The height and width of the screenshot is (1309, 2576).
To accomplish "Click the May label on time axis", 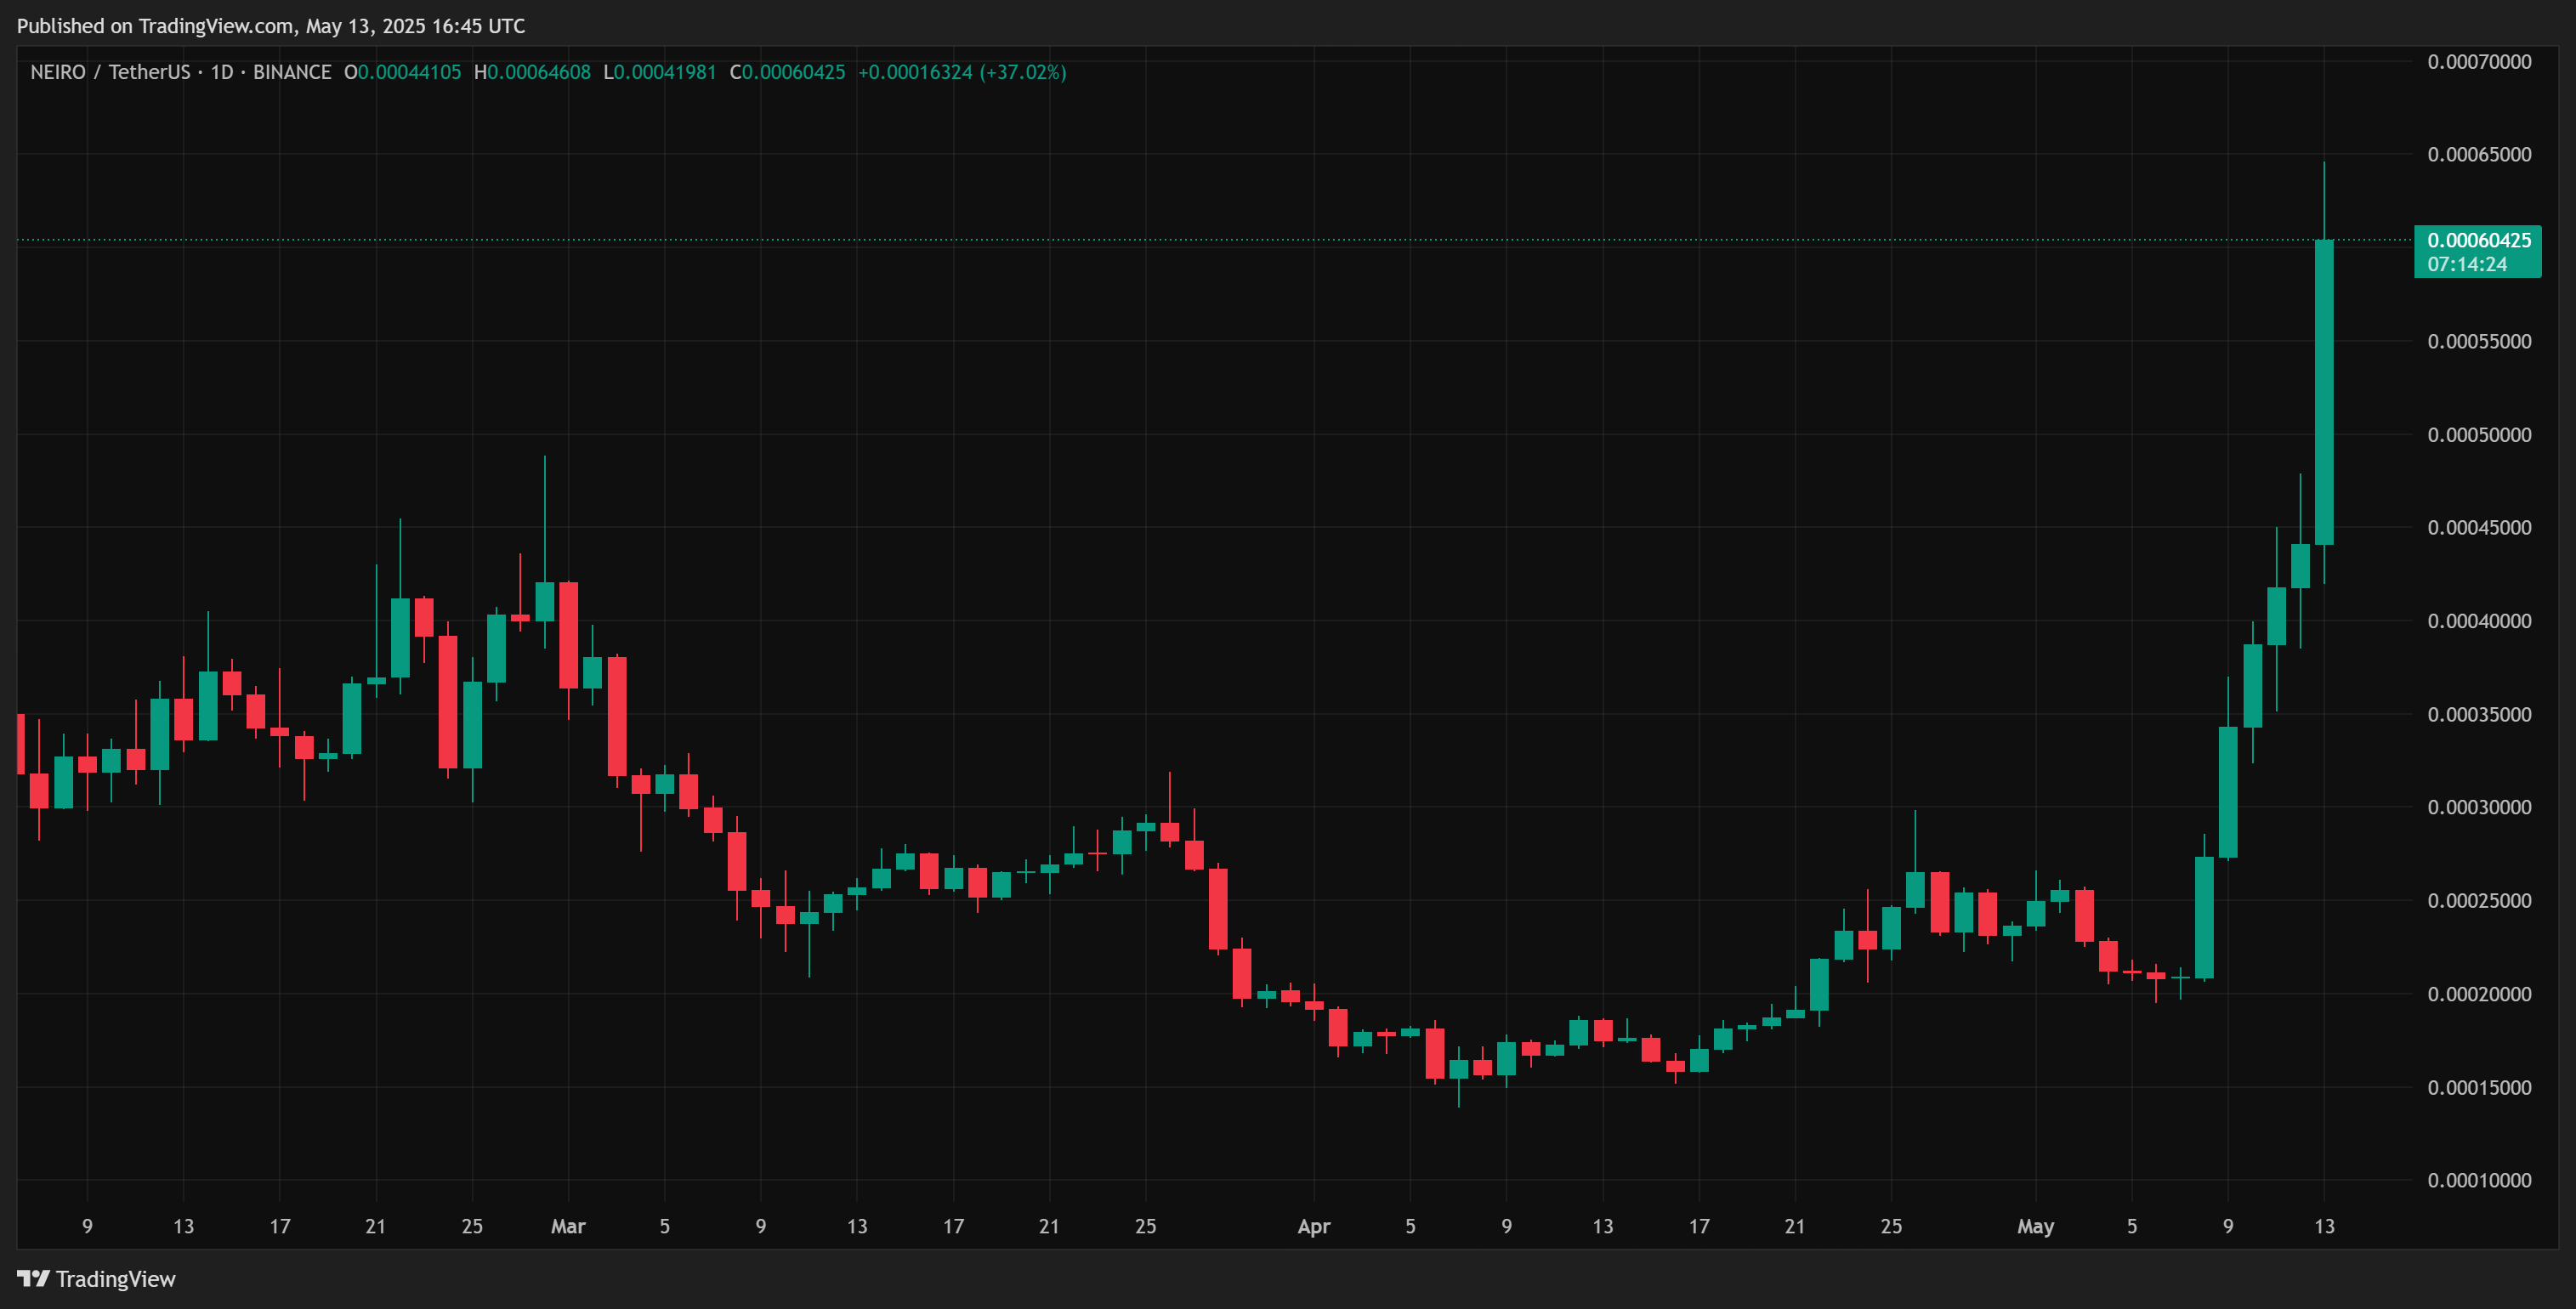I will click(2035, 1226).
